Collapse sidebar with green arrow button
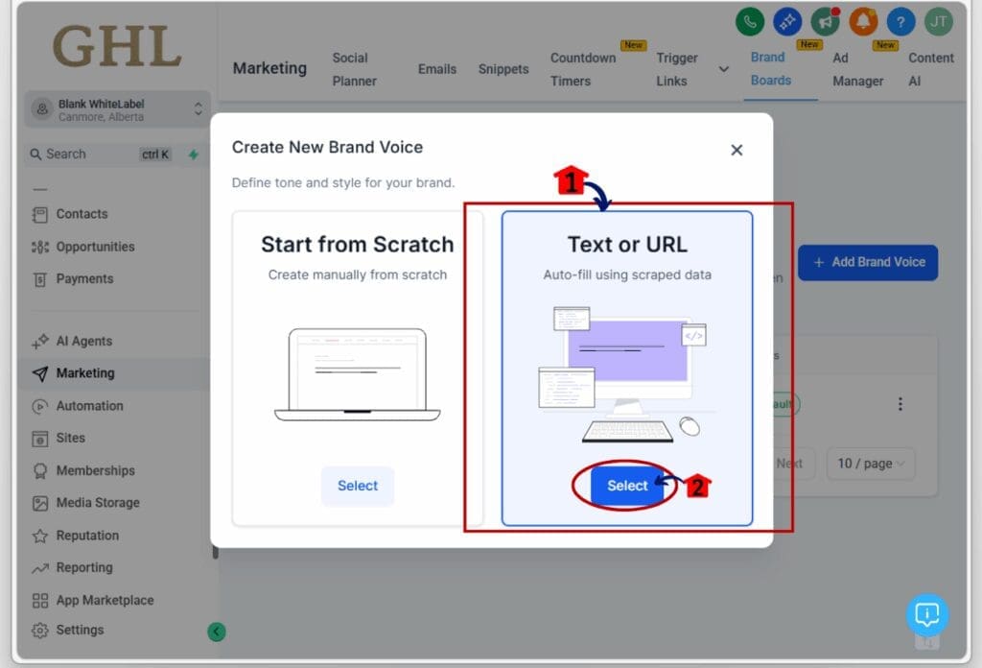The image size is (982, 668). tap(216, 632)
